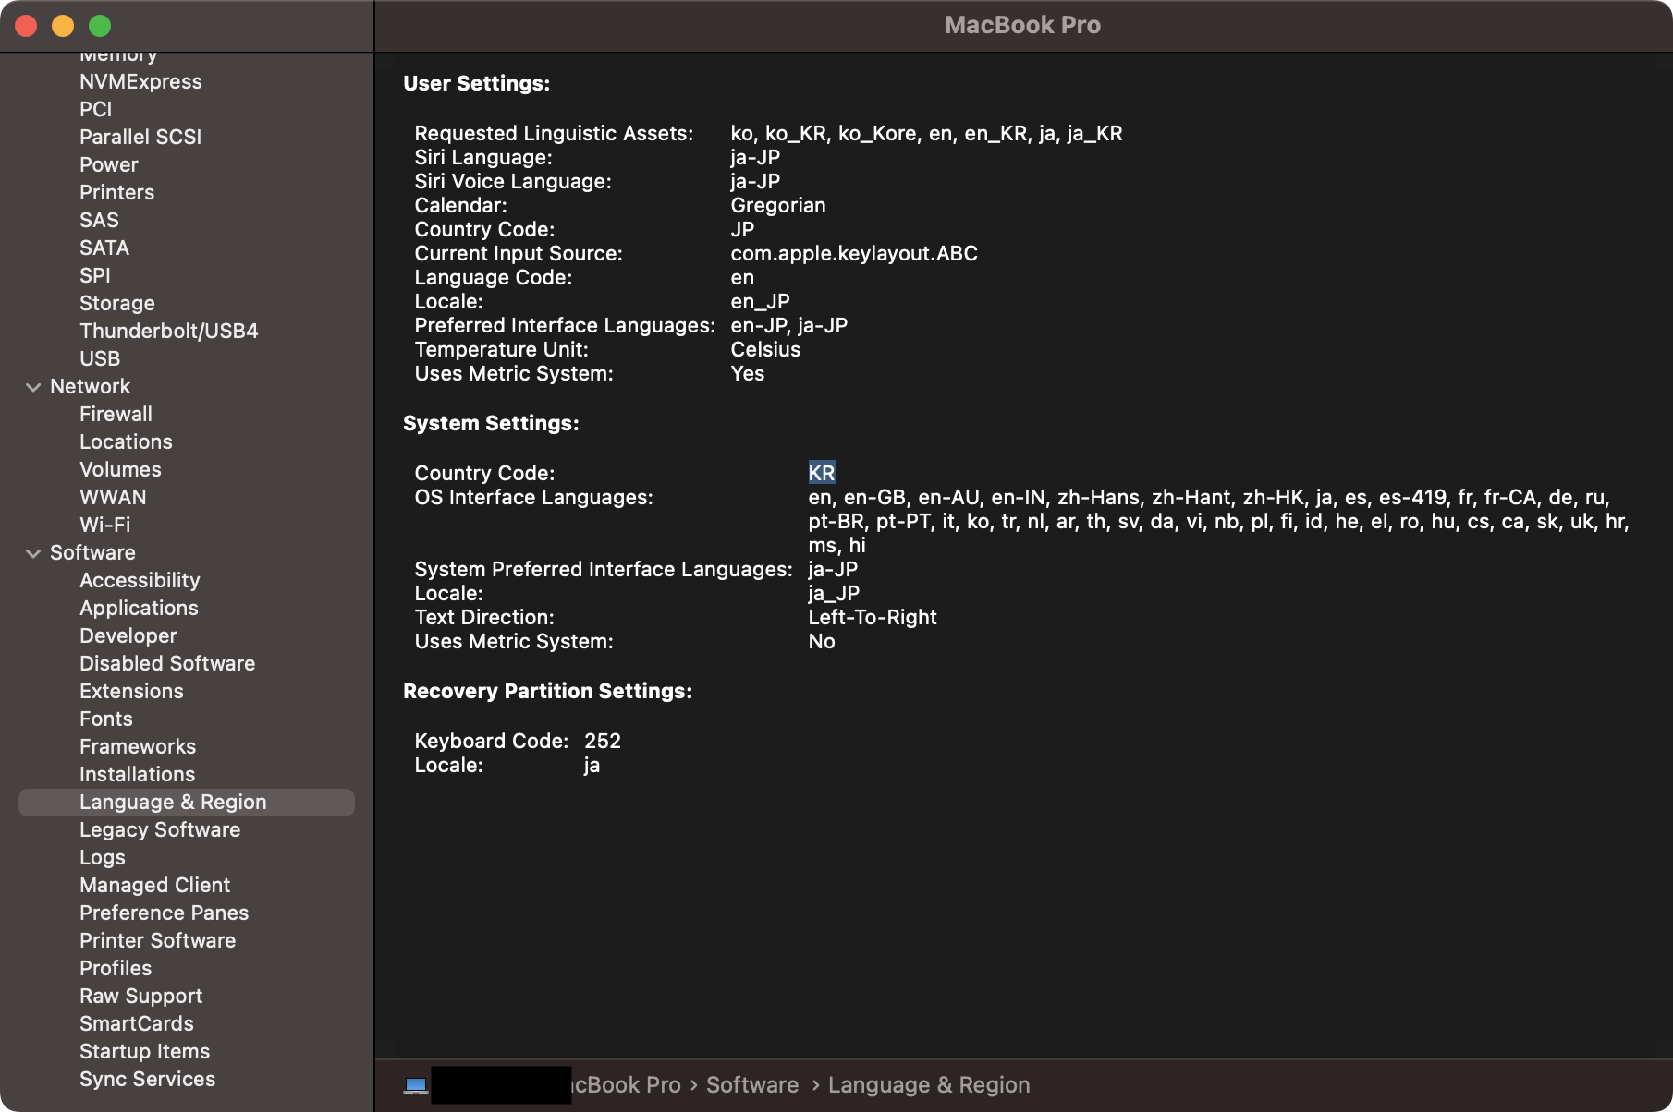Click the System Settings heading
Viewport: 1673px width, 1112px height.
(x=491, y=423)
